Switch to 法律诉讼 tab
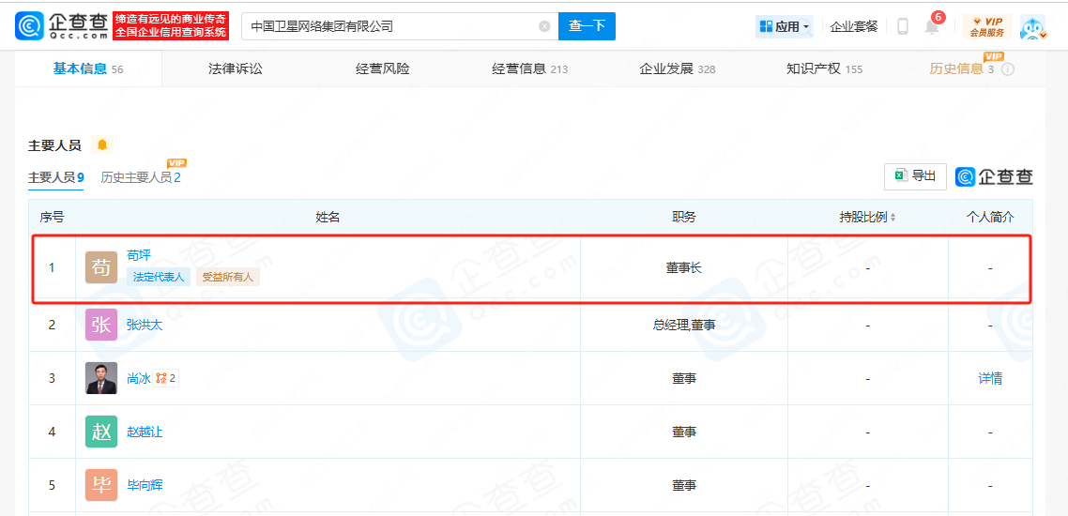This screenshot has height=516, width=1068. point(235,68)
